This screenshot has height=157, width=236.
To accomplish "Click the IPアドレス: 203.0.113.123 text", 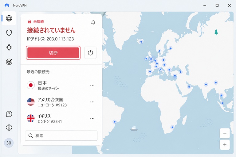I will [50, 39].
